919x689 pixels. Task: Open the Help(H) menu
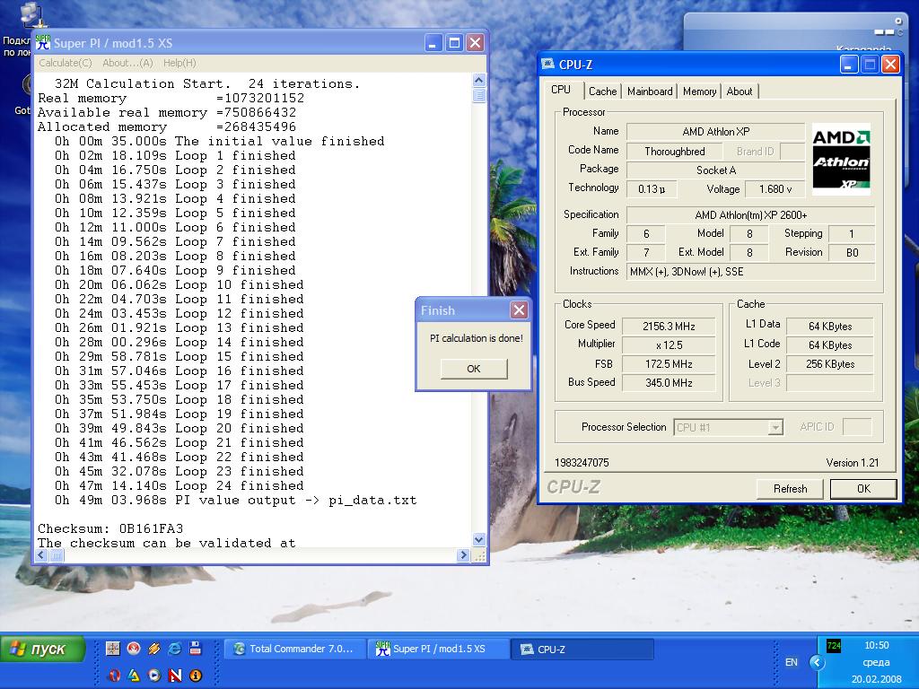pyautogui.click(x=179, y=63)
